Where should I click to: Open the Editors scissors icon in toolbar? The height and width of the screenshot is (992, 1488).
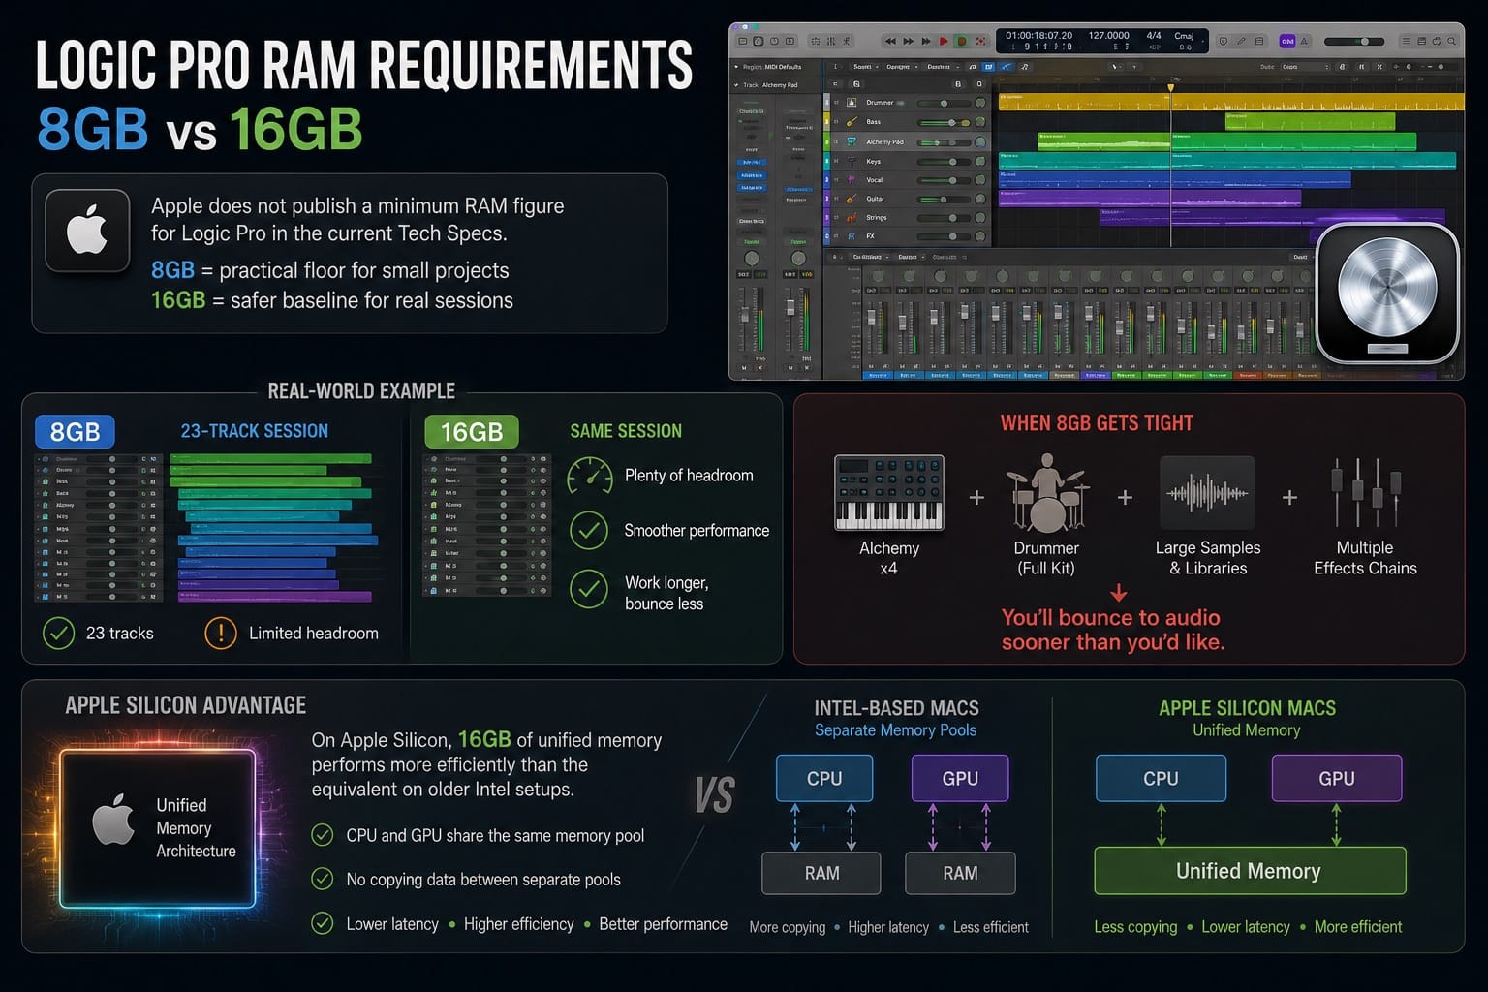tap(847, 41)
